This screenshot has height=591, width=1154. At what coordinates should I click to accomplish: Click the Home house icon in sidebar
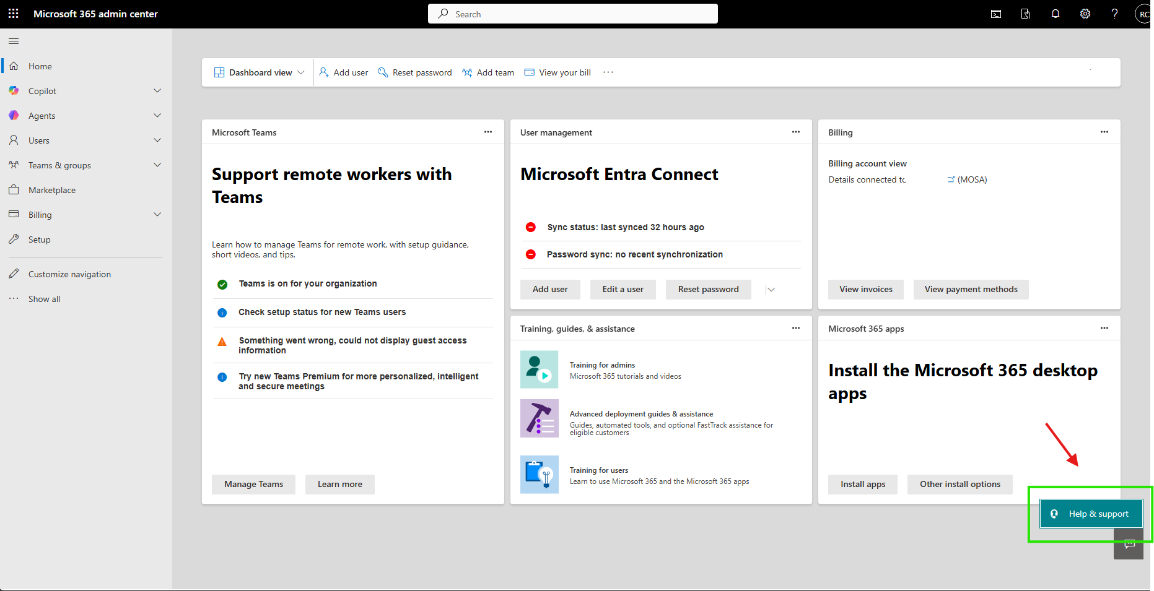click(14, 66)
